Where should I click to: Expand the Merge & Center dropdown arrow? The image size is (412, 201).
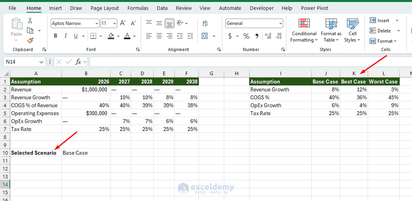tap(214, 36)
